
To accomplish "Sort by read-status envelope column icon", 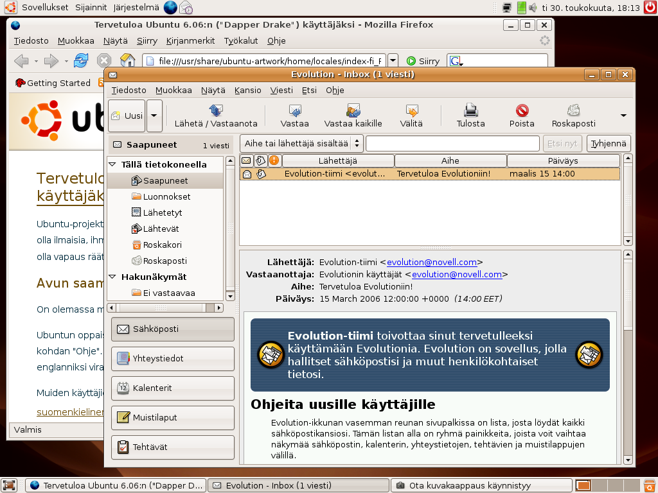I will point(246,160).
